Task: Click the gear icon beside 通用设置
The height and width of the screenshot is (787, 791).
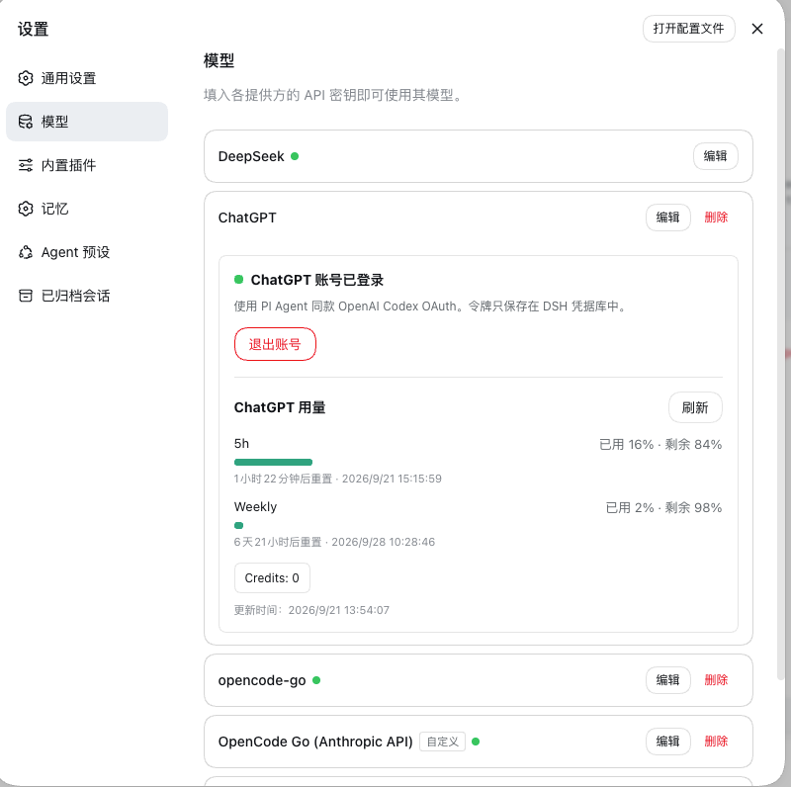Action: click(x=26, y=78)
